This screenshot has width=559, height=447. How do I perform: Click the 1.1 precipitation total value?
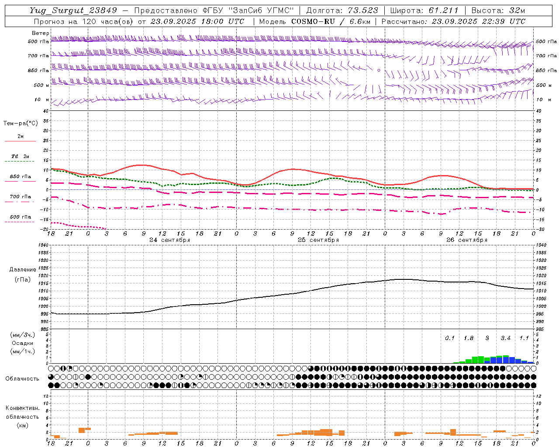(x=524, y=338)
